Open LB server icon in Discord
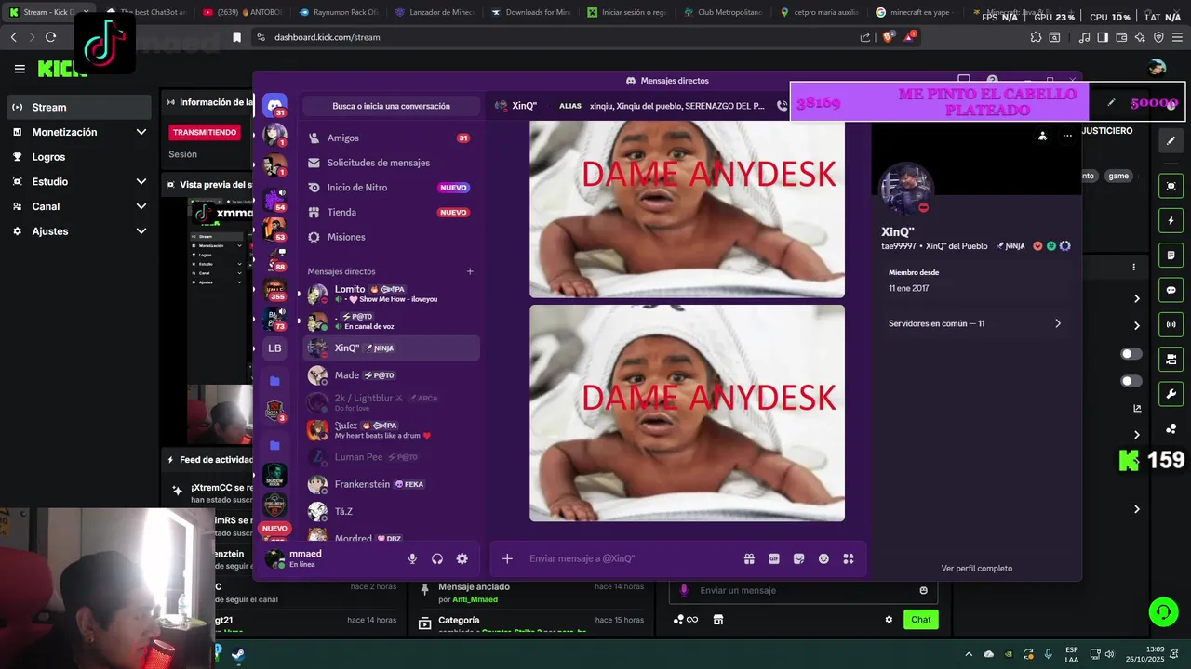Screen dimensions: 1191x669 [274, 348]
